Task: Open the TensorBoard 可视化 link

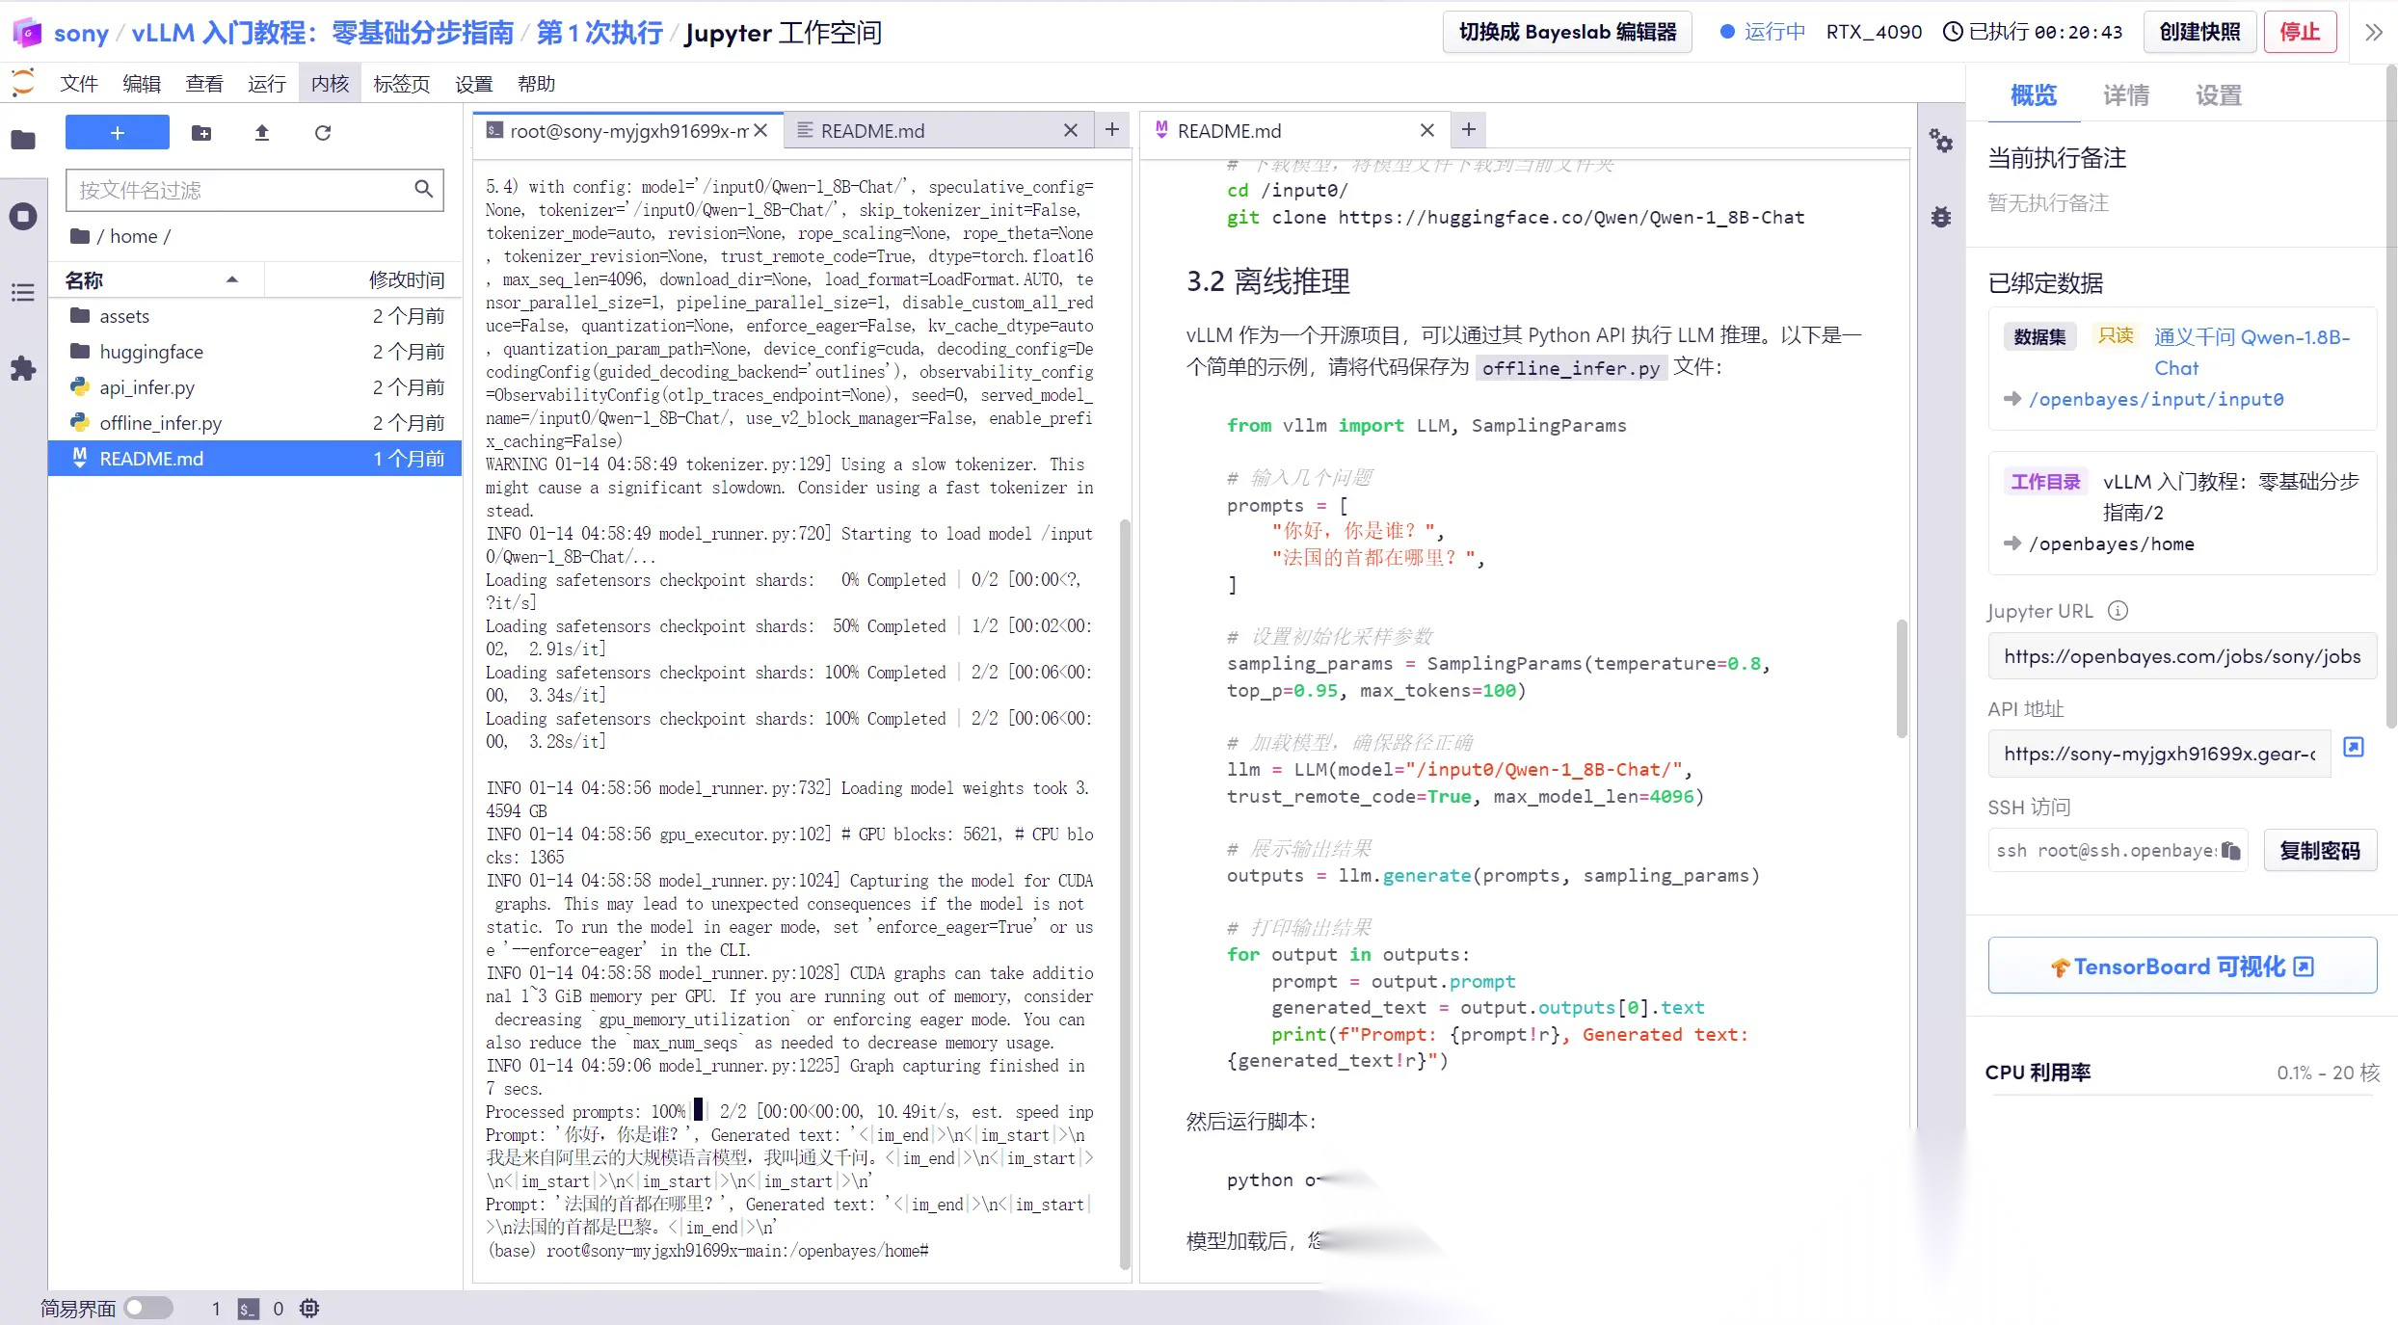Action: pos(2182,966)
